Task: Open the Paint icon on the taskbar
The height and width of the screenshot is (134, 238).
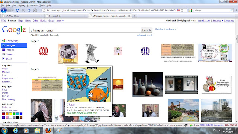Action: (59, 131)
